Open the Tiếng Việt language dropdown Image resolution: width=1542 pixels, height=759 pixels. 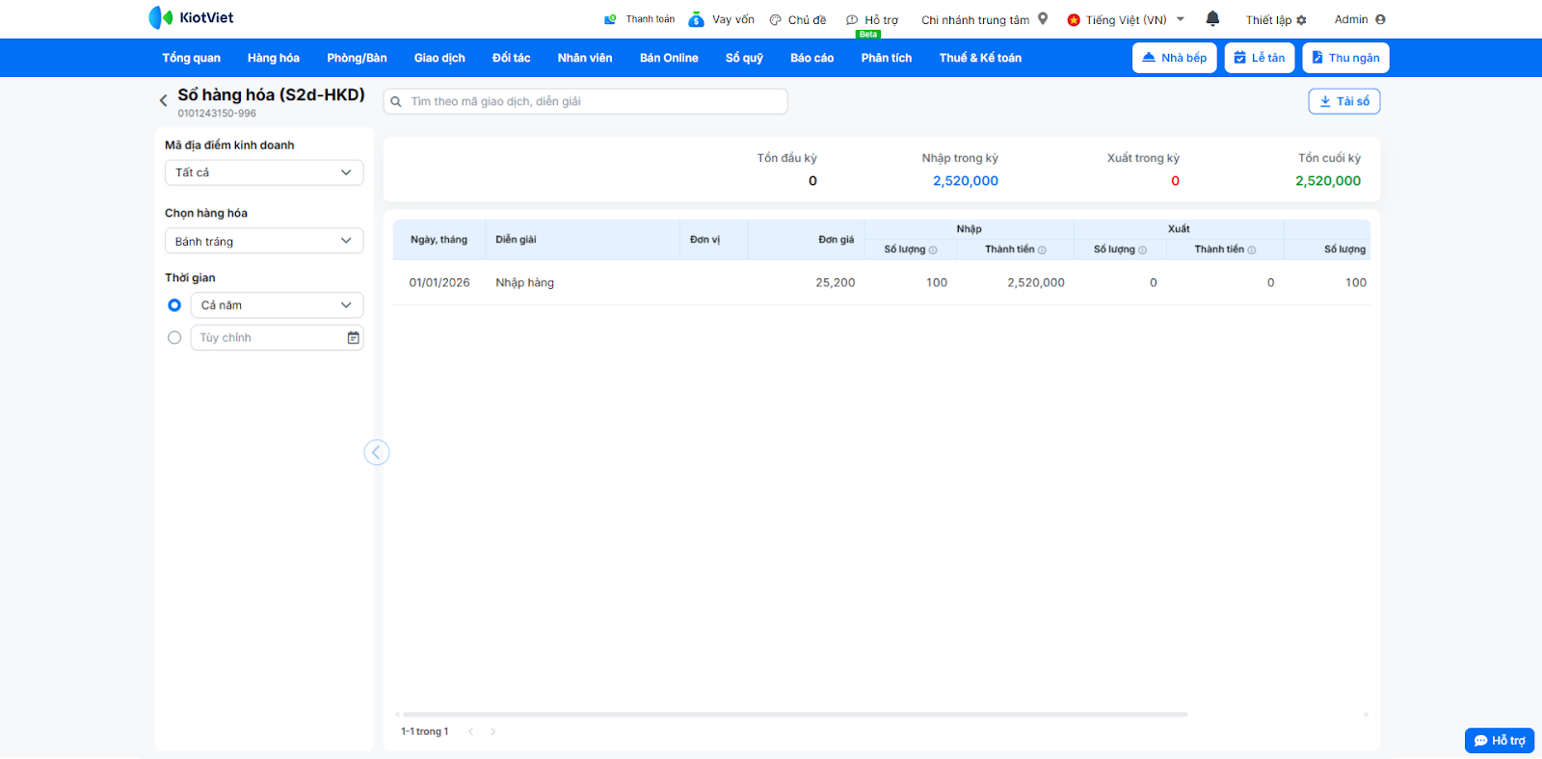pos(1126,19)
